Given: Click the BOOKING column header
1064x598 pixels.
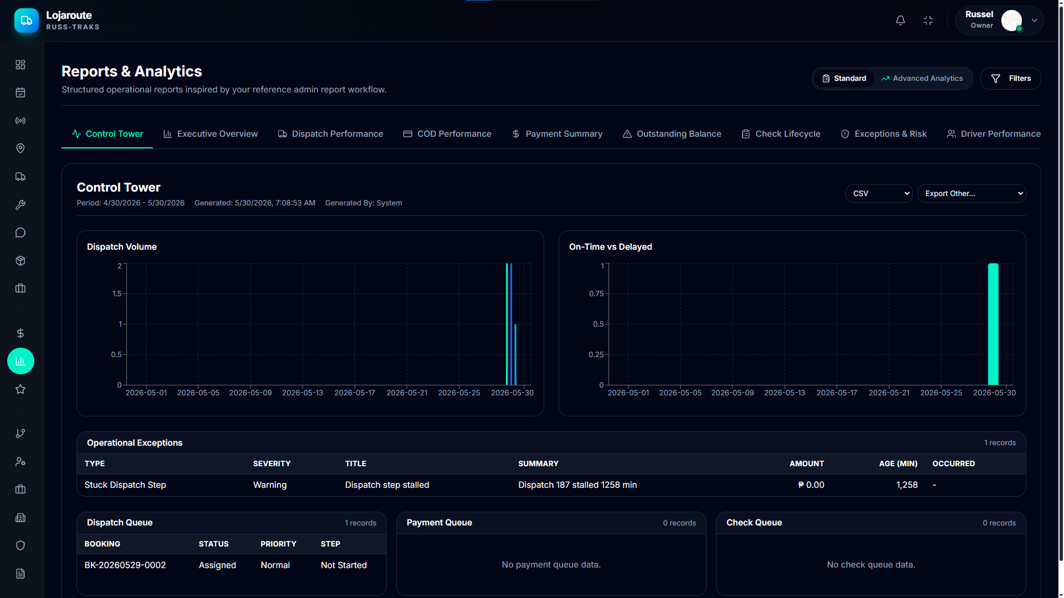Looking at the screenshot, I should pos(102,544).
